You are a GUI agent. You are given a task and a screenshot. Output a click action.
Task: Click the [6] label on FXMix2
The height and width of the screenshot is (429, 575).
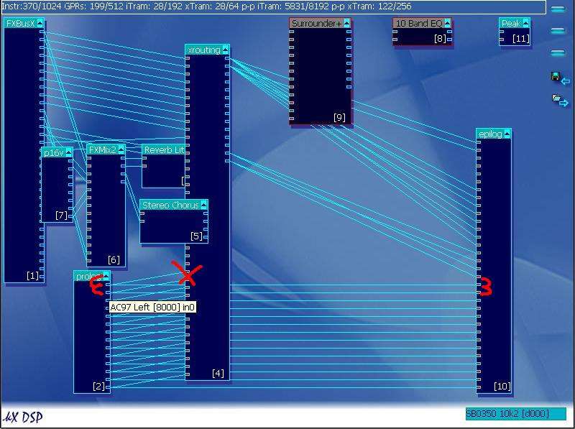pos(114,259)
